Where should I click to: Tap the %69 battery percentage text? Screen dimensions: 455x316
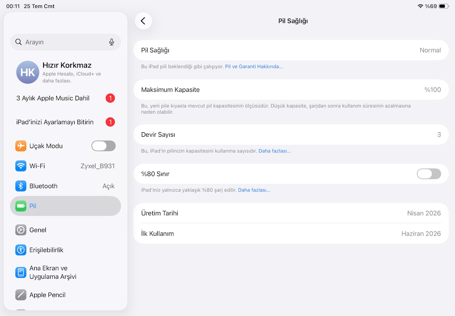click(x=431, y=6)
